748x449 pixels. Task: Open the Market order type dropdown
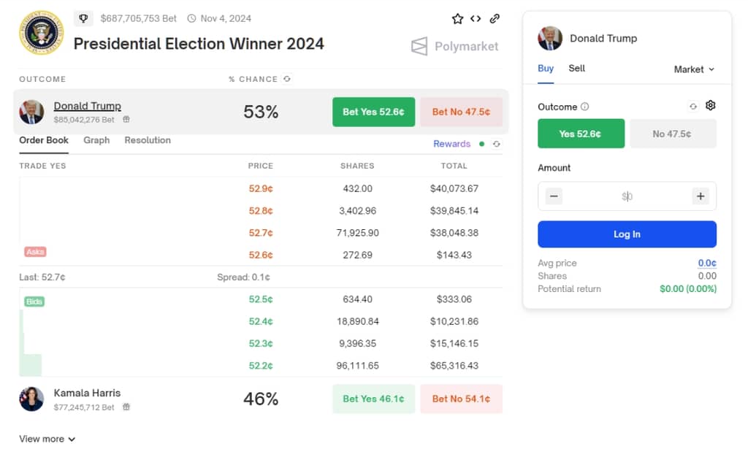pos(694,69)
